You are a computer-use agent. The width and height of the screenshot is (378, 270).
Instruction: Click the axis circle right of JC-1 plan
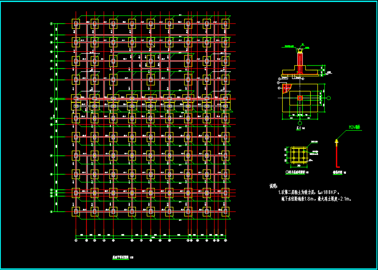click(x=329, y=98)
